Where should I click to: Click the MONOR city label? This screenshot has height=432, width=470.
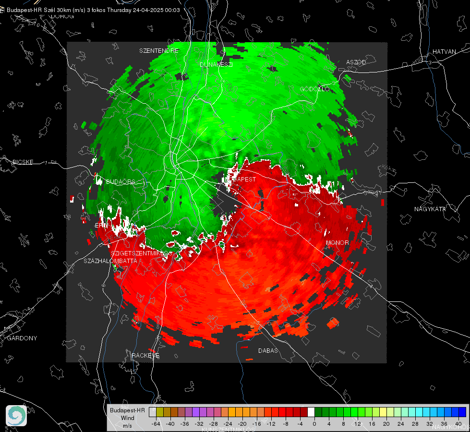(337, 242)
